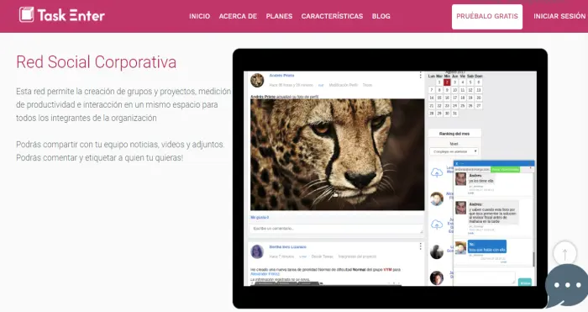Click the PRUÉBALO GRATIS button
This screenshot has width=588, height=312.
(x=486, y=17)
